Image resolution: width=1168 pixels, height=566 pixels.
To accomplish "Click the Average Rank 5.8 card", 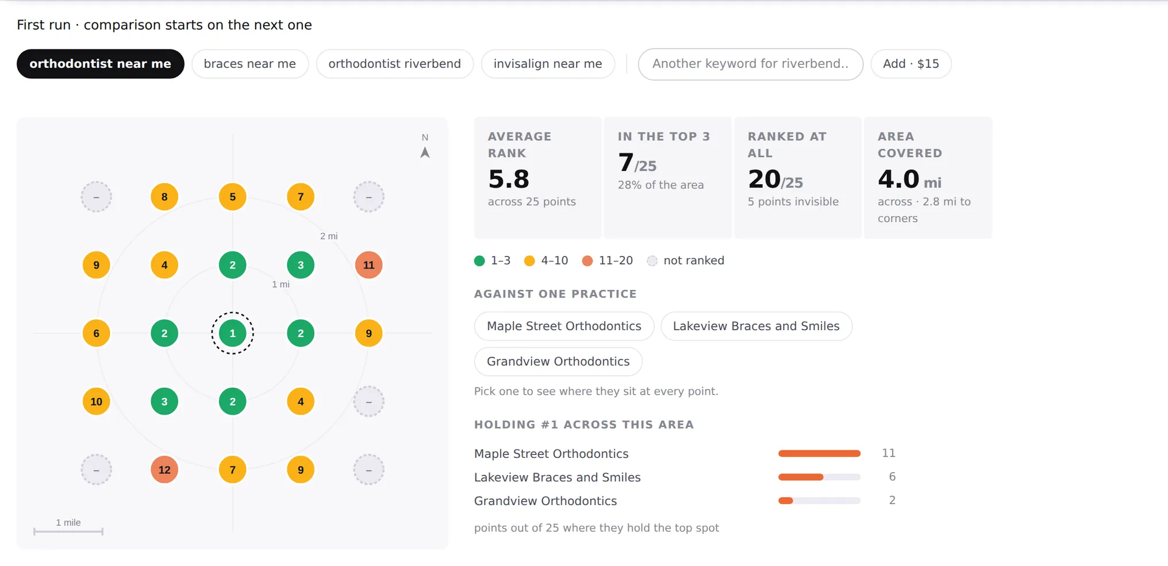I will tap(537, 178).
